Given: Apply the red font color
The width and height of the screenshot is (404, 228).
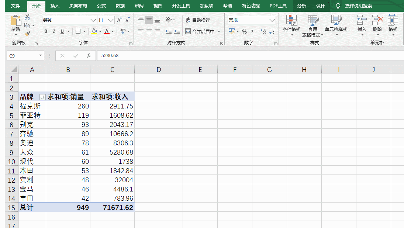Looking at the screenshot, I should tap(107, 31).
